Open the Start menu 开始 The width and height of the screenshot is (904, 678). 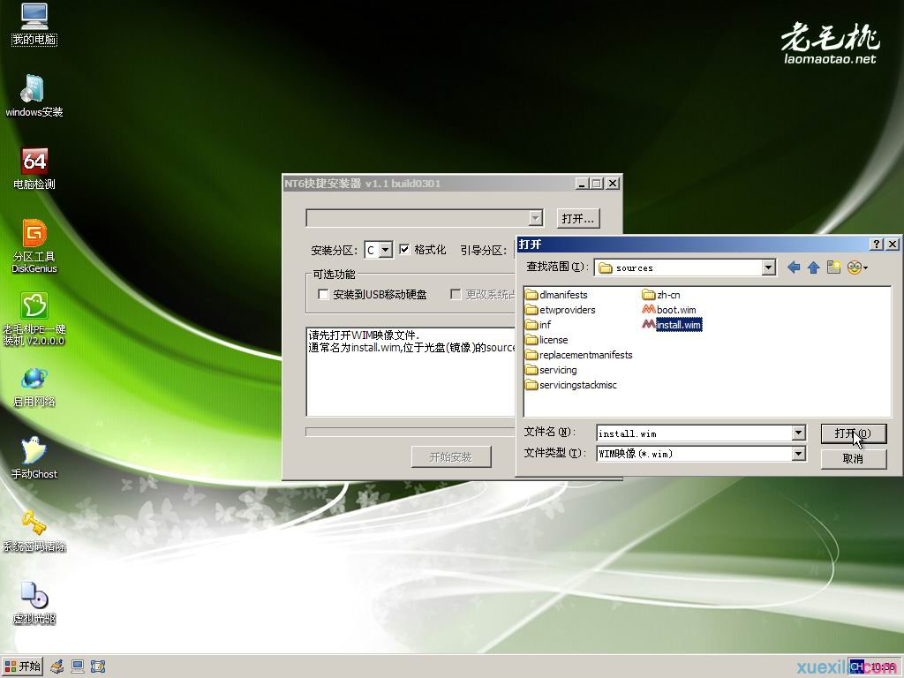(22, 667)
